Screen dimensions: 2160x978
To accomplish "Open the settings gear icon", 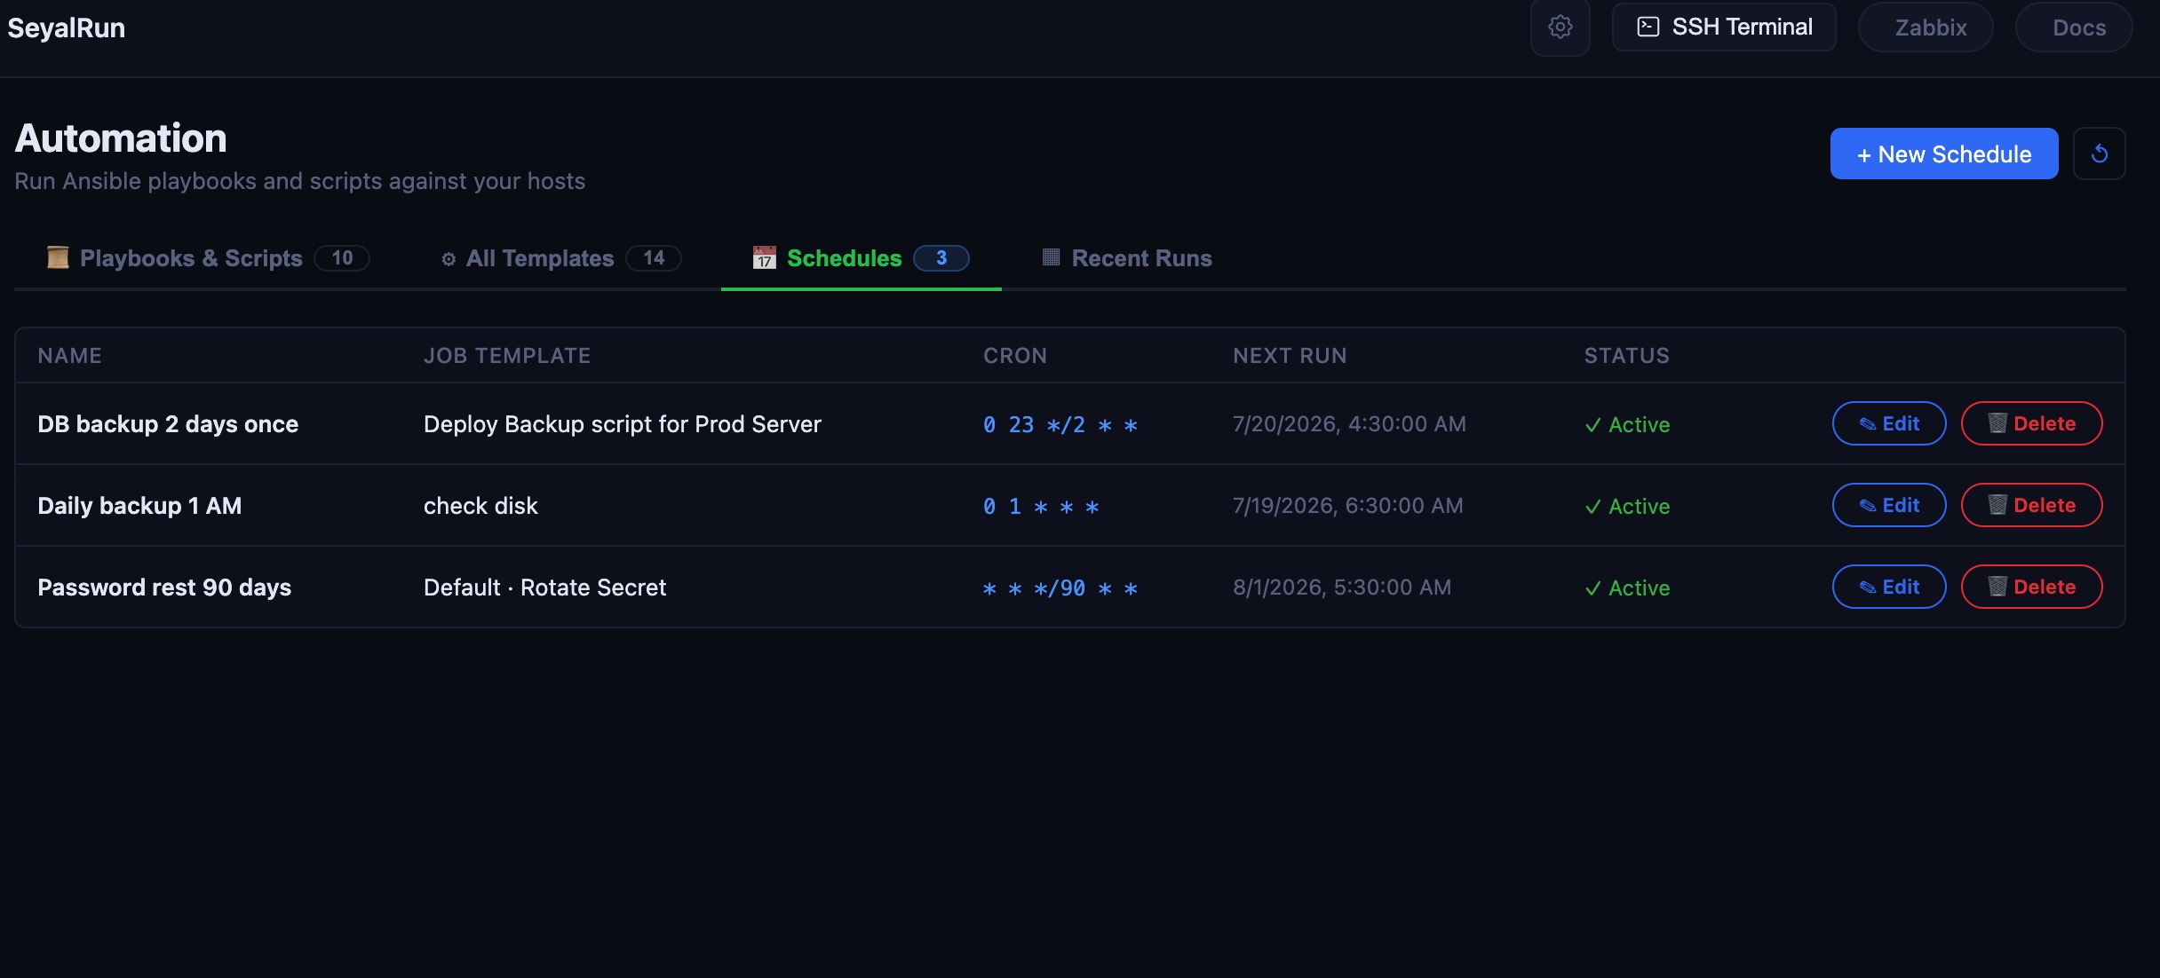I will pyautogui.click(x=1560, y=28).
